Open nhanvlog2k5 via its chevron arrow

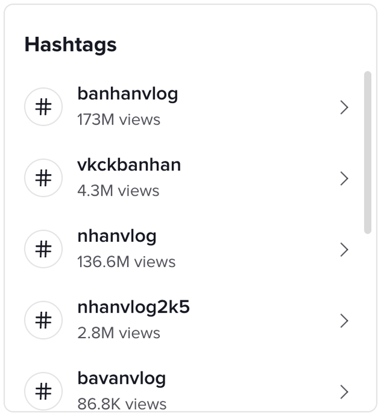pyautogui.click(x=344, y=321)
